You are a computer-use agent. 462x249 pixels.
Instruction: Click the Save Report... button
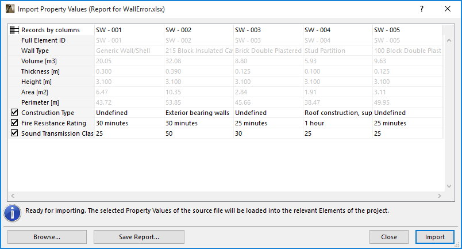[x=139, y=237]
